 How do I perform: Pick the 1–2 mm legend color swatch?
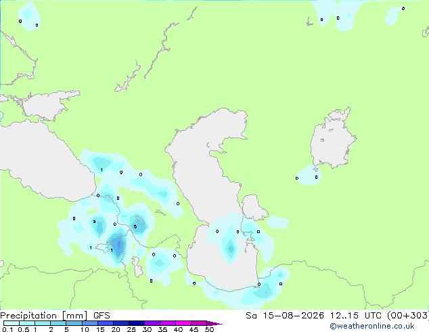coord(43,323)
